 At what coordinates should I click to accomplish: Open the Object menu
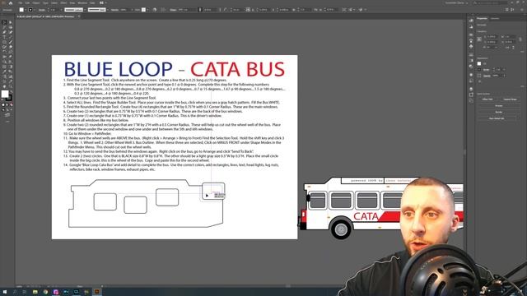point(36,3)
